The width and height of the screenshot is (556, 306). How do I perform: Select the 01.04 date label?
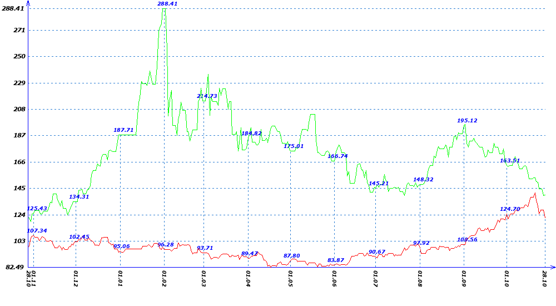[x=248, y=279]
